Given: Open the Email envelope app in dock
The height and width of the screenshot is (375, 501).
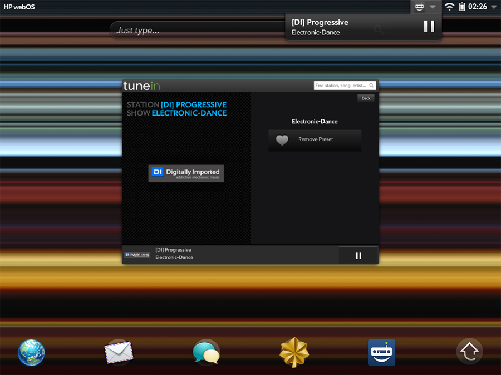Looking at the screenshot, I should pyautogui.click(x=119, y=352).
